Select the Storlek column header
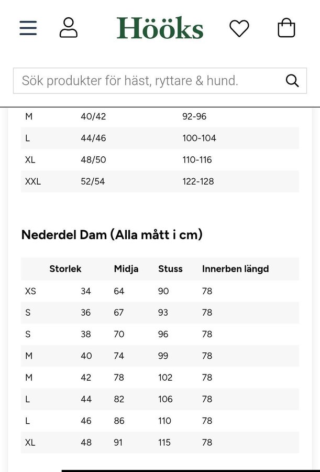This screenshot has height=472, width=320. click(x=65, y=269)
